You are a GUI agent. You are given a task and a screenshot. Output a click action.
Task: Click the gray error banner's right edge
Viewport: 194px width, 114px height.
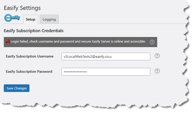[156, 42]
